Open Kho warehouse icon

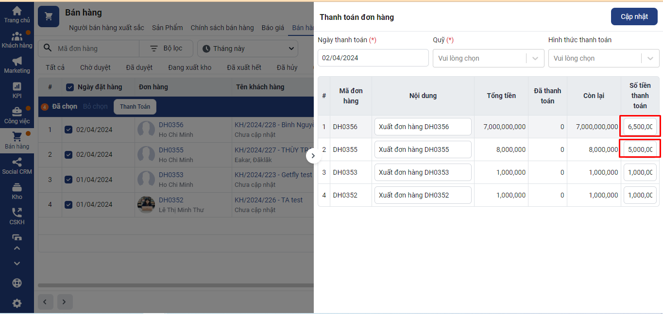pos(17,188)
